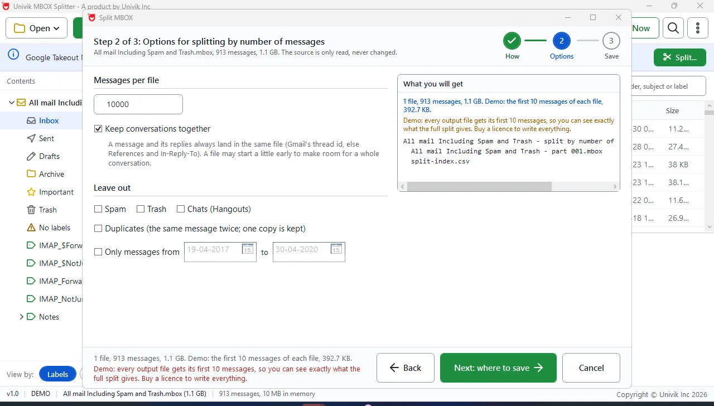The image size is (714, 406).
Task: Click the green Split... button in main window
Action: (679, 57)
